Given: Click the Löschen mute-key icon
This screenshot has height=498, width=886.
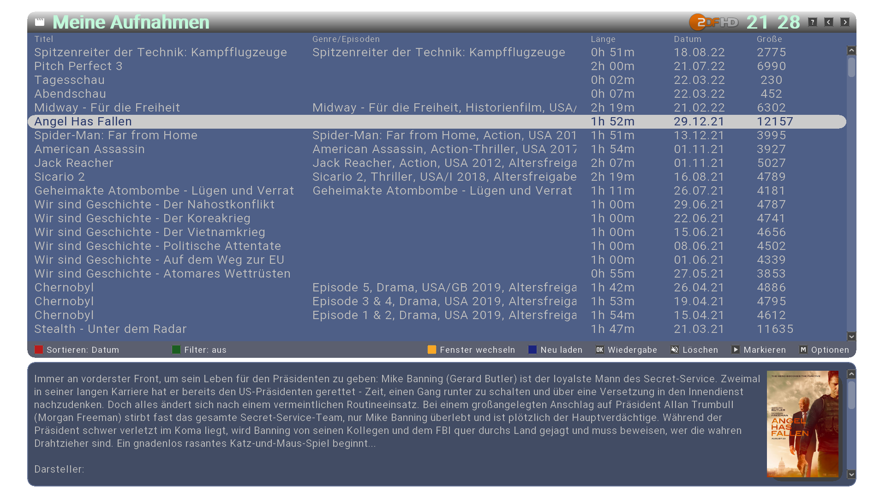Looking at the screenshot, I should tap(674, 350).
